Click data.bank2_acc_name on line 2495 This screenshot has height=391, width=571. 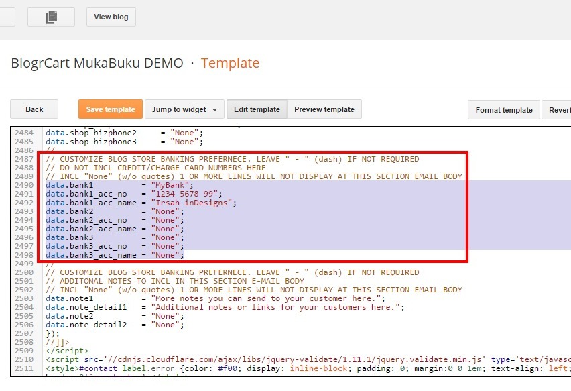(91, 229)
